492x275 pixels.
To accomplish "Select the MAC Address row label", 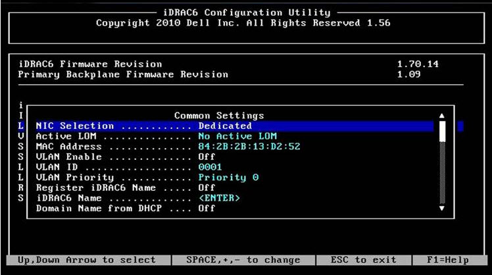I will pos(68,147).
